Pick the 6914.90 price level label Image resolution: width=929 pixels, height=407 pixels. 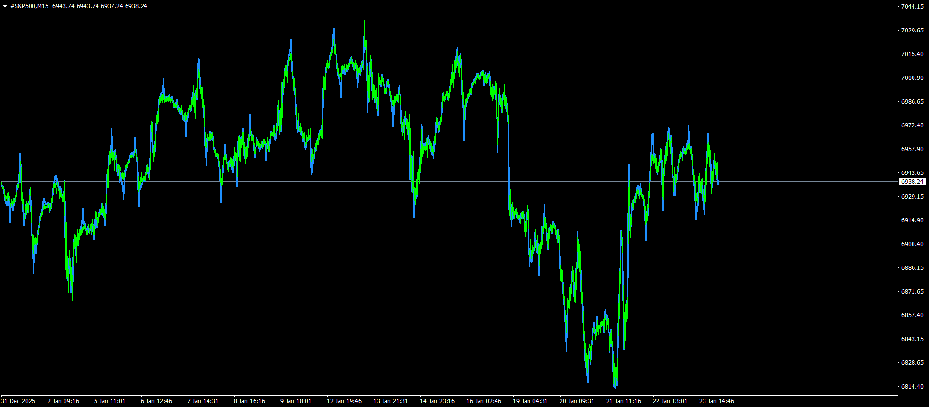point(912,220)
